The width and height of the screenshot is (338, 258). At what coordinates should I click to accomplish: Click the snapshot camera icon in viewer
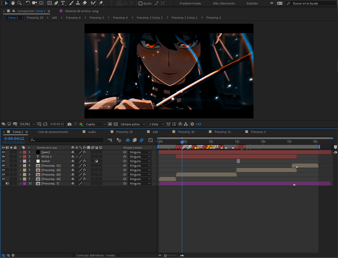click(69, 124)
